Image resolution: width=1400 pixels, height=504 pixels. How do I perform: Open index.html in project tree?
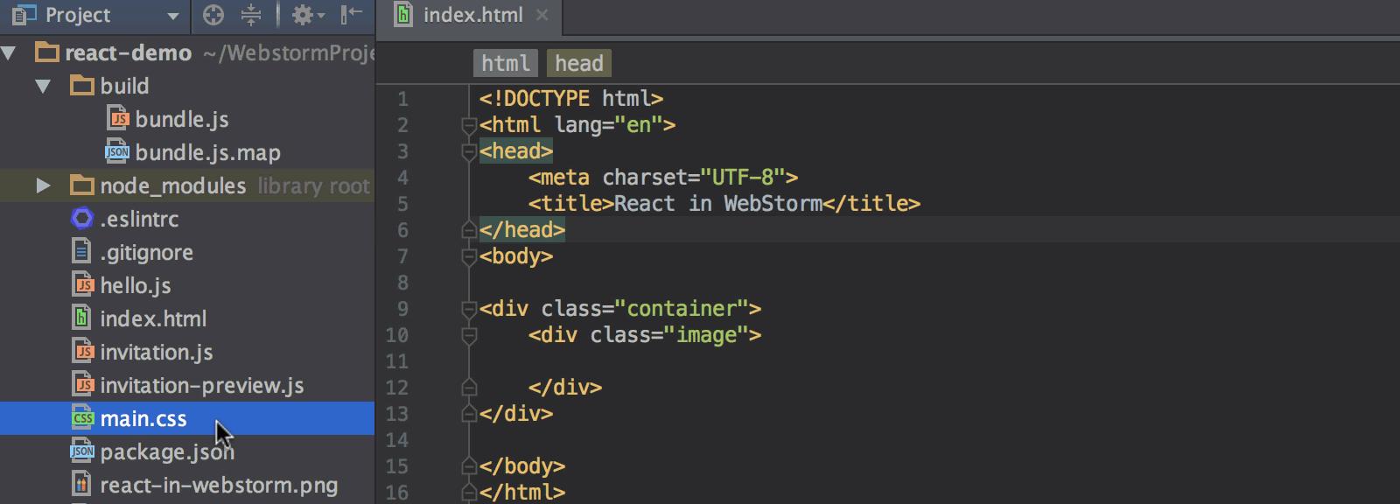[153, 318]
